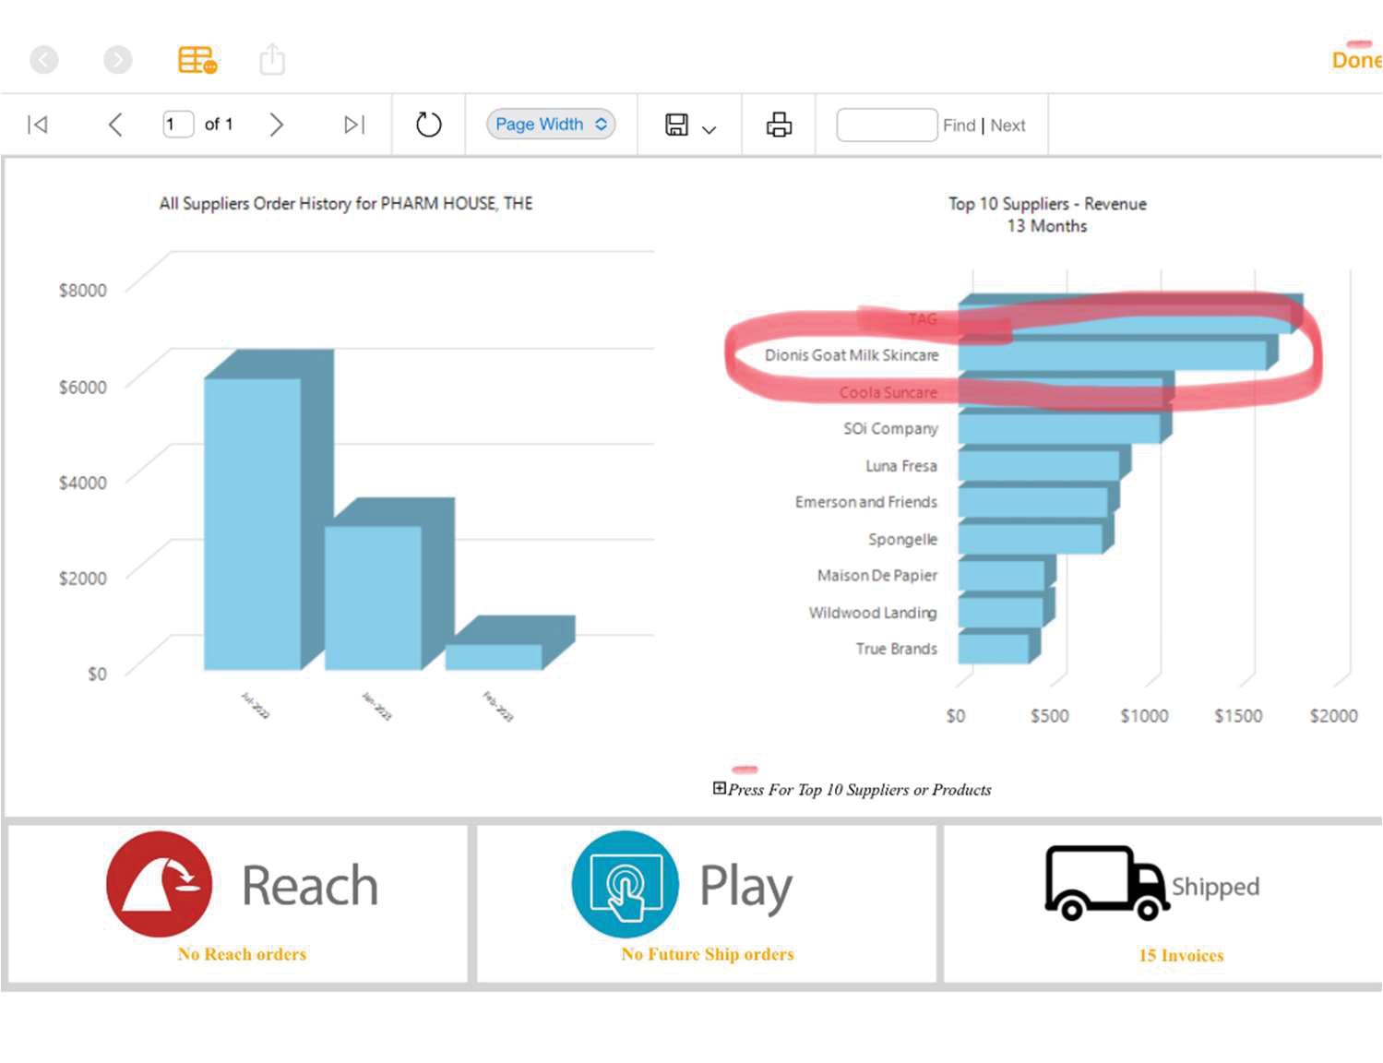Select the Jul-2022 order history bar
Viewport: 1383px width, 1063px height.
click(x=252, y=523)
